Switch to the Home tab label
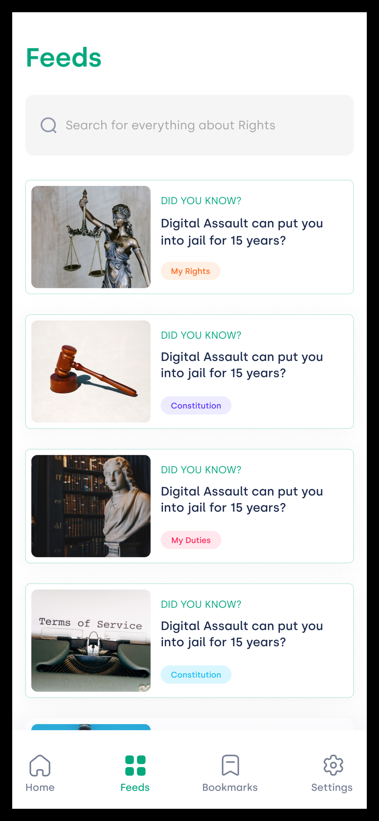Image resolution: width=379 pixels, height=821 pixels. (40, 787)
